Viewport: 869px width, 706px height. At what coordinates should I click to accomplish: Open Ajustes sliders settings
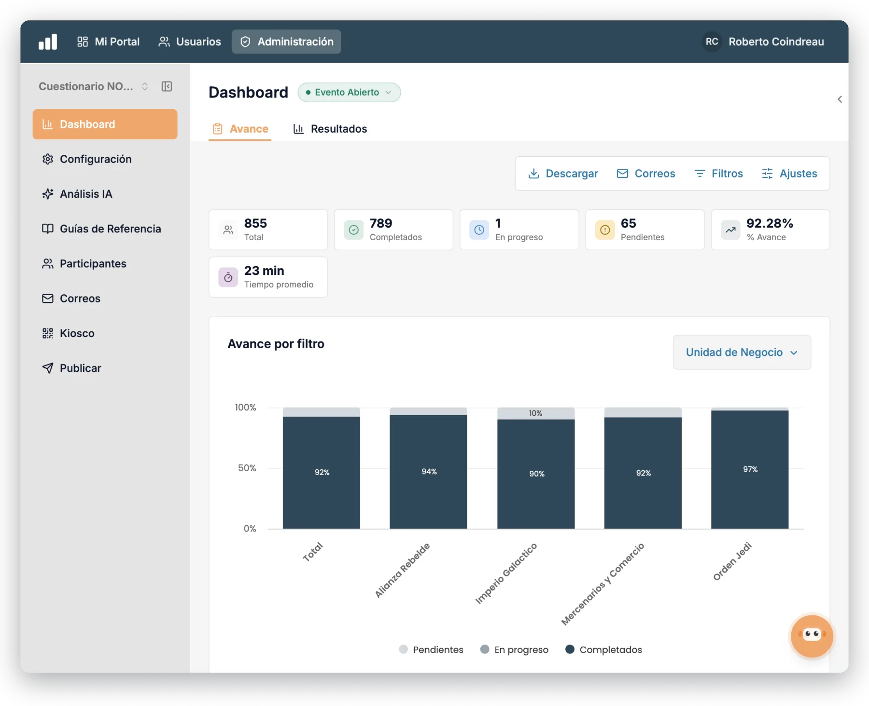[789, 174]
